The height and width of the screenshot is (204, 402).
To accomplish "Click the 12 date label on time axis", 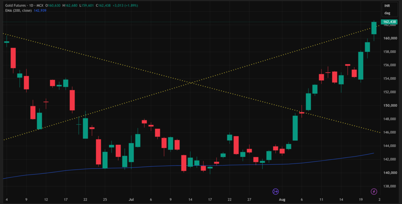I will [46, 199].
